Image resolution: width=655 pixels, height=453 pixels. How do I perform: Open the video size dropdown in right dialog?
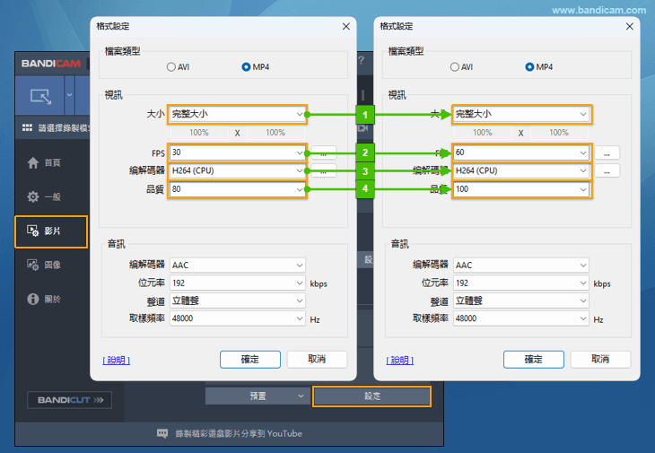(x=521, y=114)
